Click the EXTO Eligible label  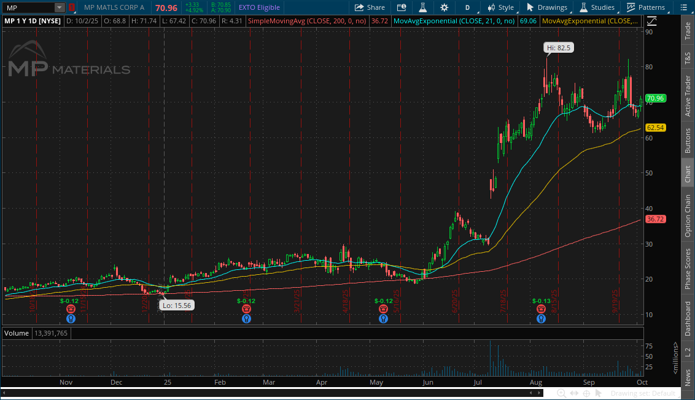(x=259, y=7)
